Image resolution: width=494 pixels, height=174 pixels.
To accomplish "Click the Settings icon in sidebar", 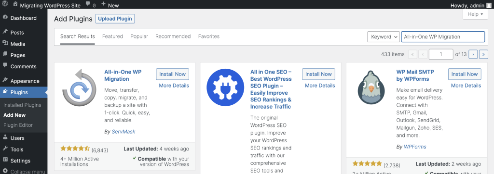I will click(5, 160).
